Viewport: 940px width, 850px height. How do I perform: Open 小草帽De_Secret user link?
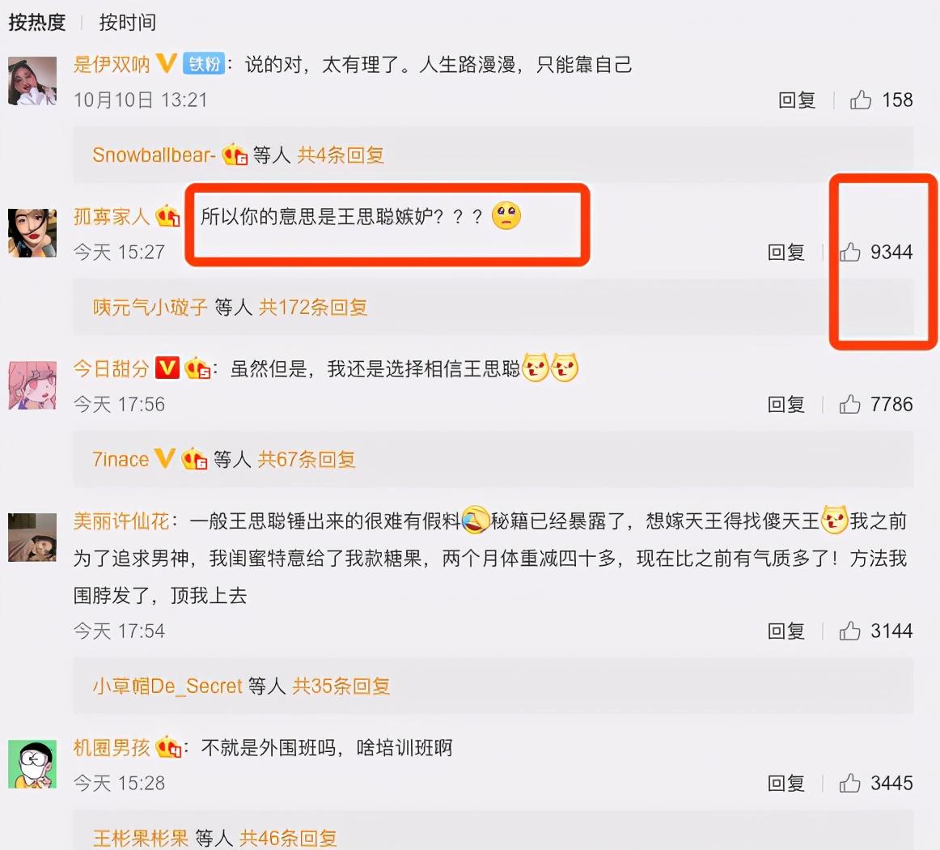pyautogui.click(x=167, y=686)
